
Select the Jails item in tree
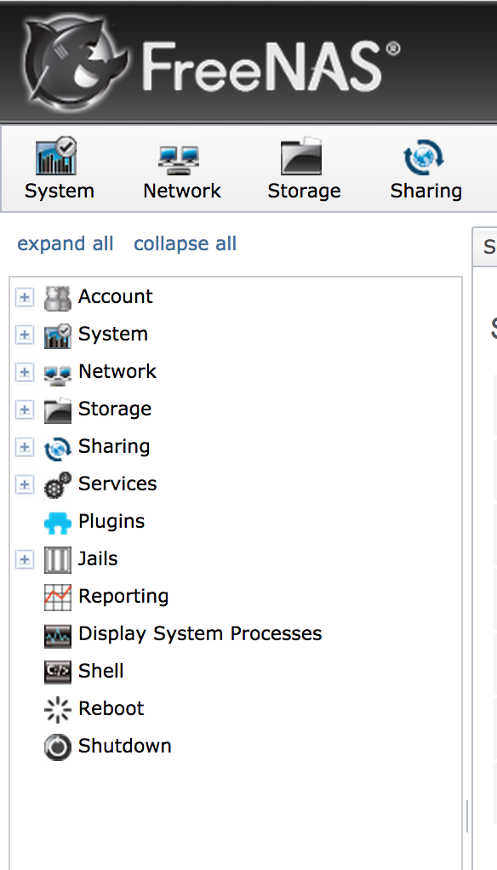click(x=98, y=558)
